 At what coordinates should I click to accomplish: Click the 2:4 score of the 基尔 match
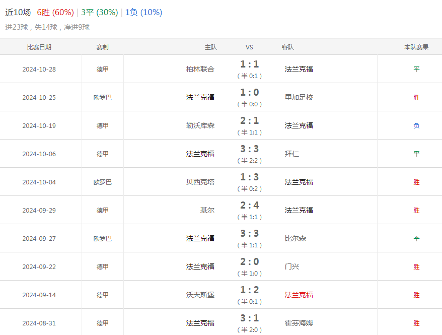250,205
